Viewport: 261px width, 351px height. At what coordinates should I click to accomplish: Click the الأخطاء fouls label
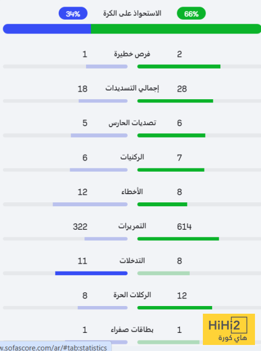point(132,192)
